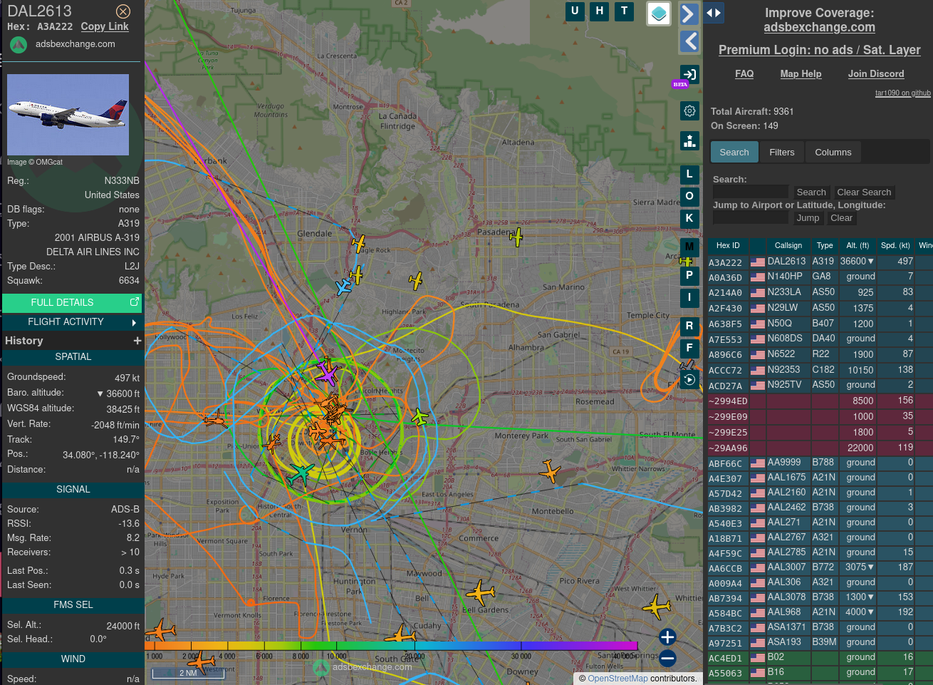Click the Jump button
The height and width of the screenshot is (685, 933).
coord(808,217)
